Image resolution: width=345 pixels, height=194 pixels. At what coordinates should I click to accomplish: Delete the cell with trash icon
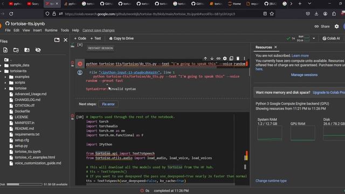238,59
